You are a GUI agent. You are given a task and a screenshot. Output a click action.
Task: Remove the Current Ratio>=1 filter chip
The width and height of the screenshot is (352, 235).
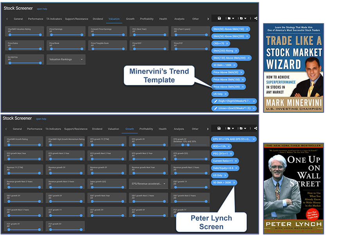[x=236, y=161]
